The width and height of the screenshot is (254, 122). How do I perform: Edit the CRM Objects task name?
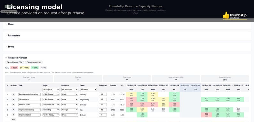(x=29, y=100)
